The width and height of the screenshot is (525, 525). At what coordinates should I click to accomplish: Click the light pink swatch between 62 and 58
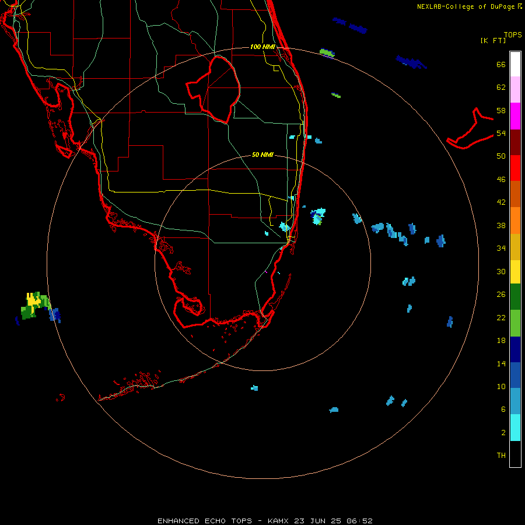click(x=515, y=89)
